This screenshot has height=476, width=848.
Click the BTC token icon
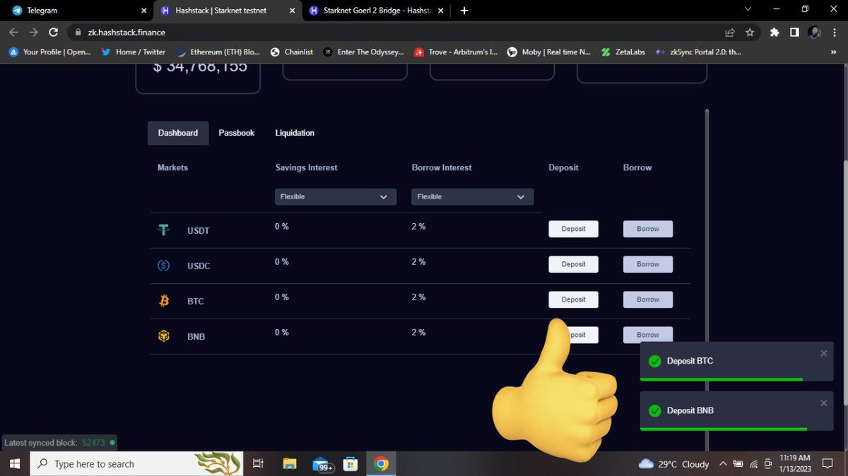(164, 301)
